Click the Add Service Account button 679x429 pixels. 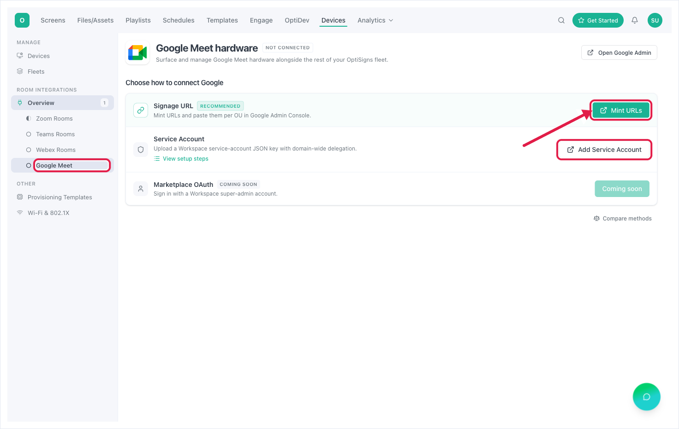(604, 150)
